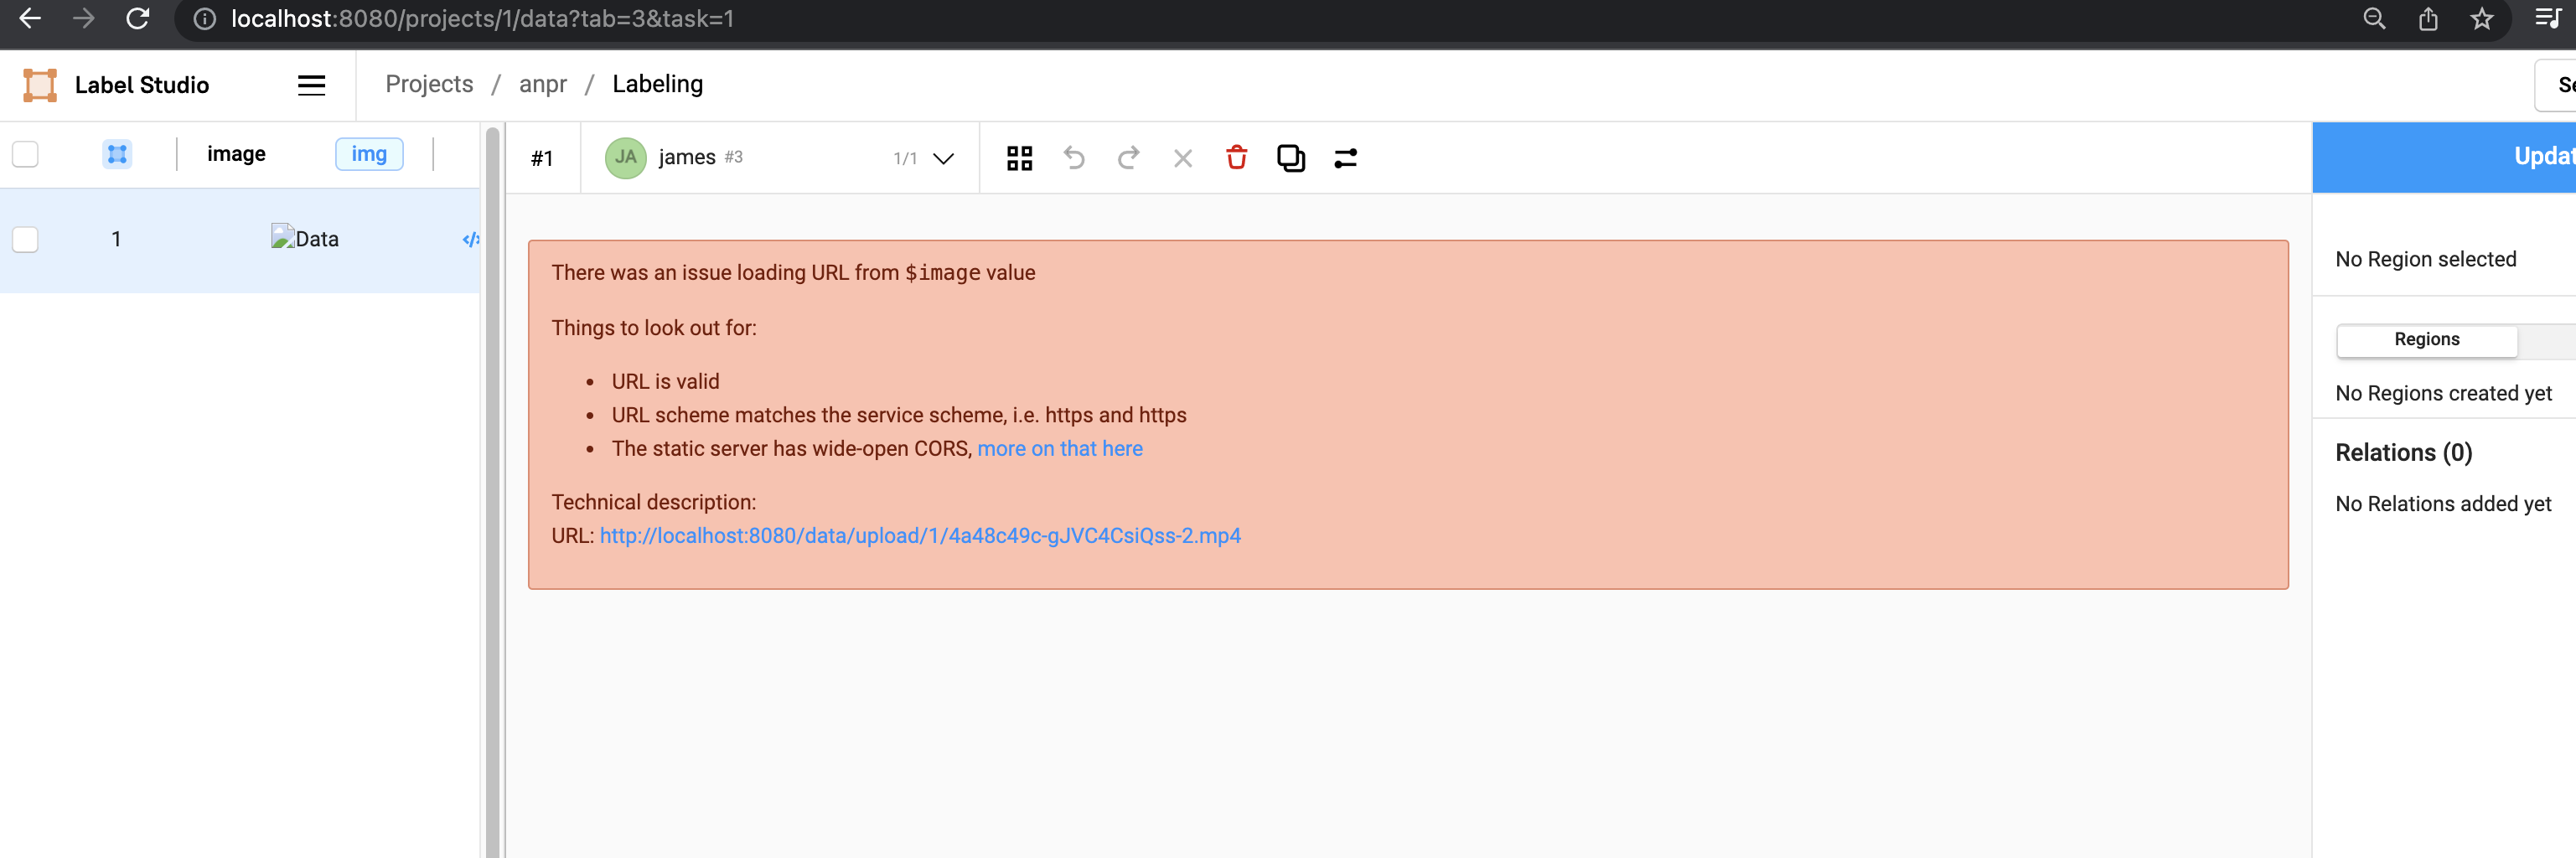Click the james user avatar
2576x858 pixels.
click(x=625, y=157)
